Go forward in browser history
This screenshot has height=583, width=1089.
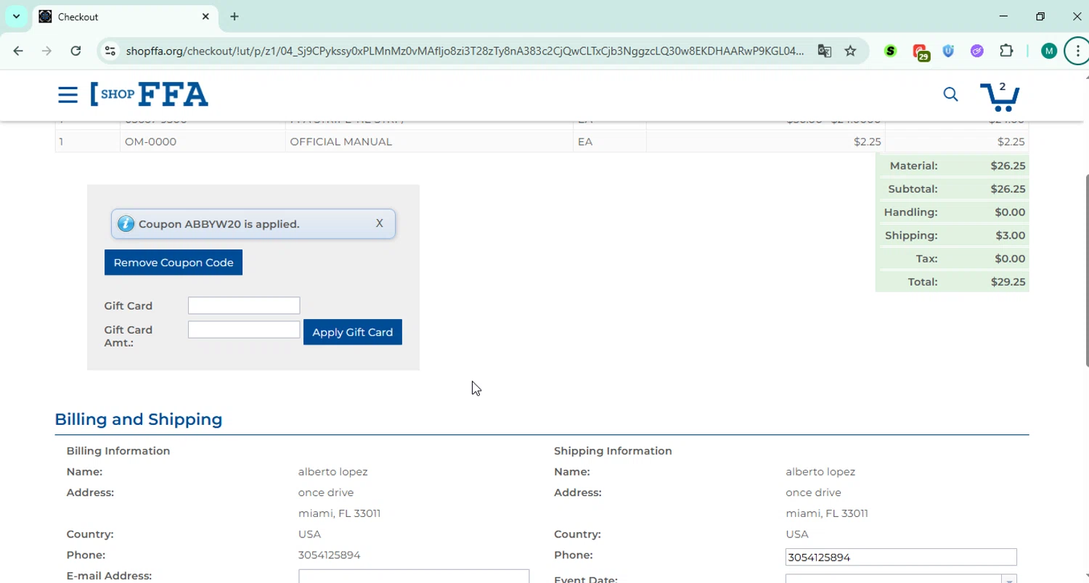pyautogui.click(x=46, y=51)
